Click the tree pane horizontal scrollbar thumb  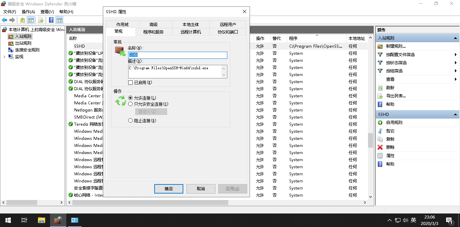click(22, 203)
